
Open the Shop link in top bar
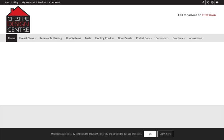[7, 2]
